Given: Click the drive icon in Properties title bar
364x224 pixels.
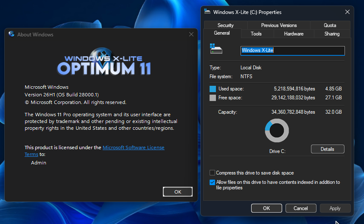Looking at the screenshot, I should click(x=207, y=11).
